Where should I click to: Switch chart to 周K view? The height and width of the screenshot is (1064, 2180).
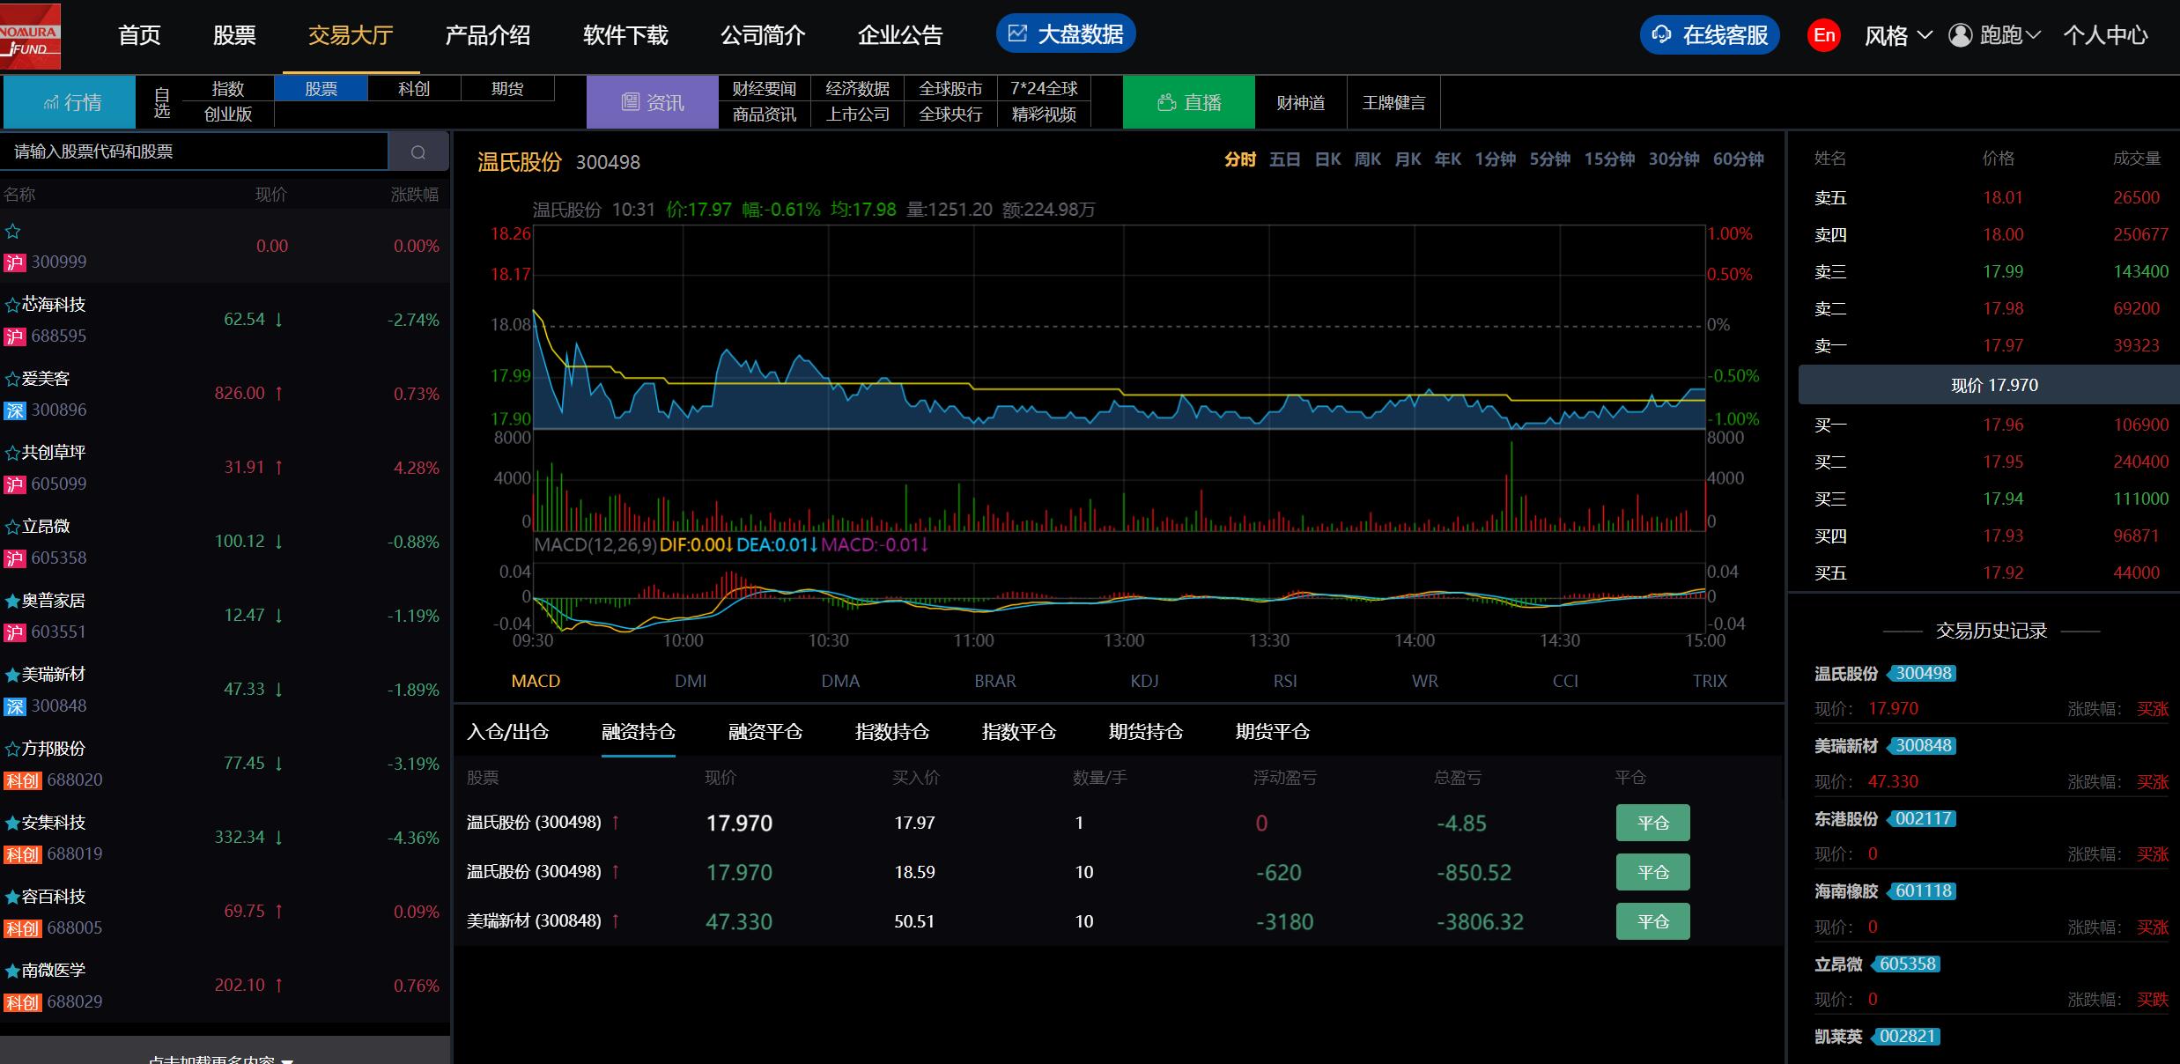[1368, 159]
